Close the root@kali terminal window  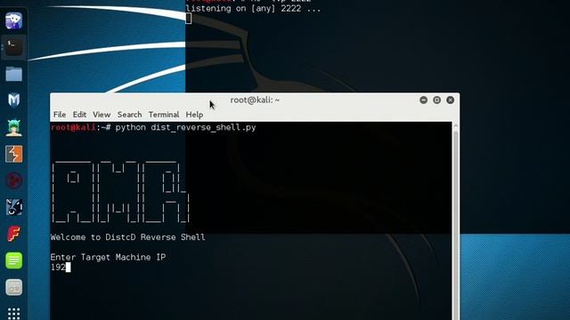pos(450,100)
